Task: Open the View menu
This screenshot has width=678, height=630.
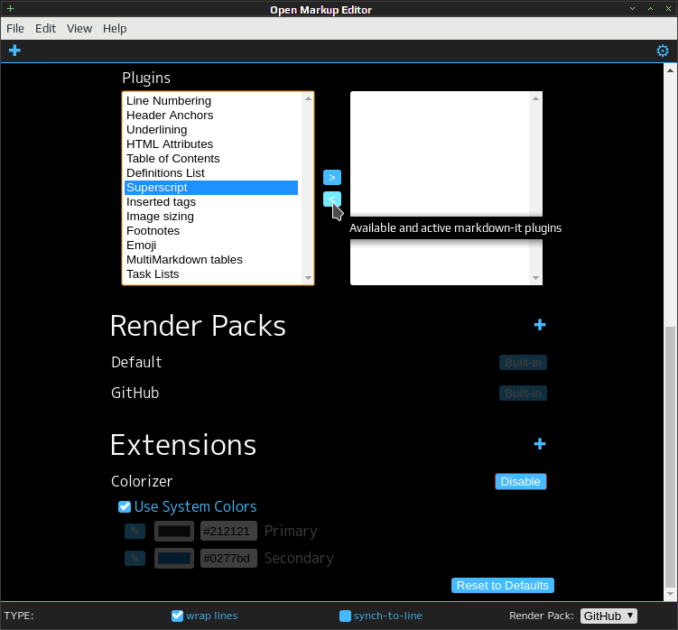Action: click(x=79, y=29)
